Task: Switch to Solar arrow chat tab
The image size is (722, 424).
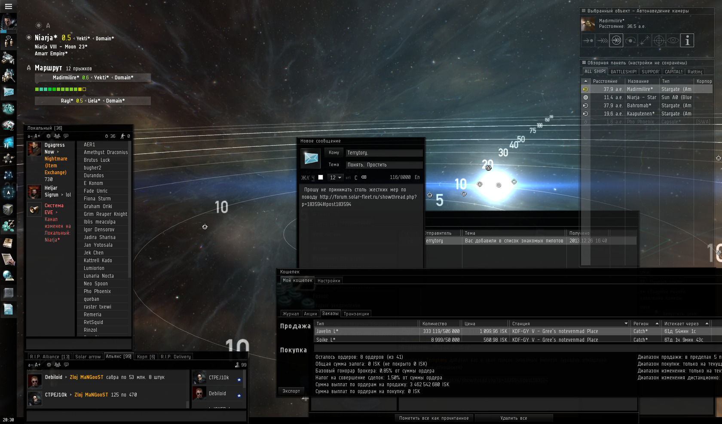Action: [x=88, y=357]
